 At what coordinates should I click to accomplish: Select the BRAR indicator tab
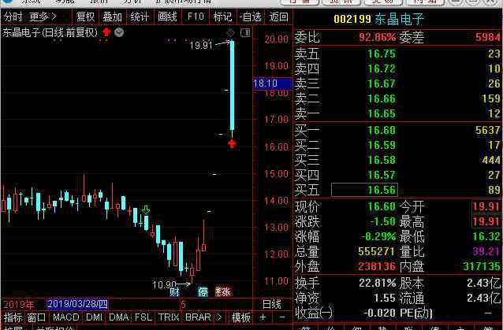(x=198, y=317)
